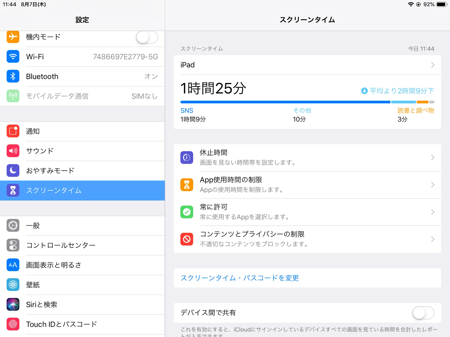Tap the blue down-arrow below-average icon
This screenshot has height=337, width=450.
click(x=364, y=91)
